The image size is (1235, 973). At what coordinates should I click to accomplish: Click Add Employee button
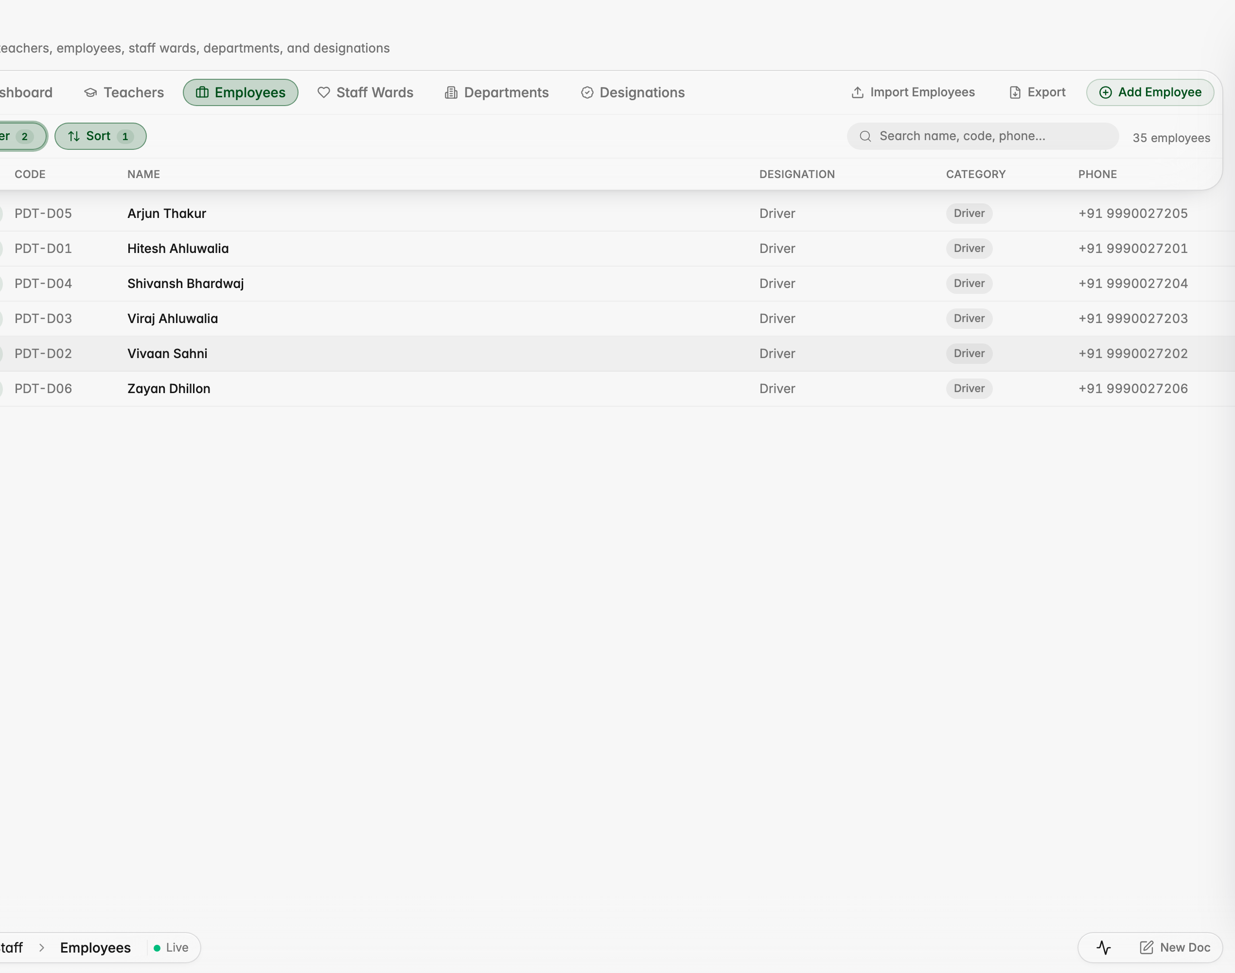click(x=1150, y=92)
